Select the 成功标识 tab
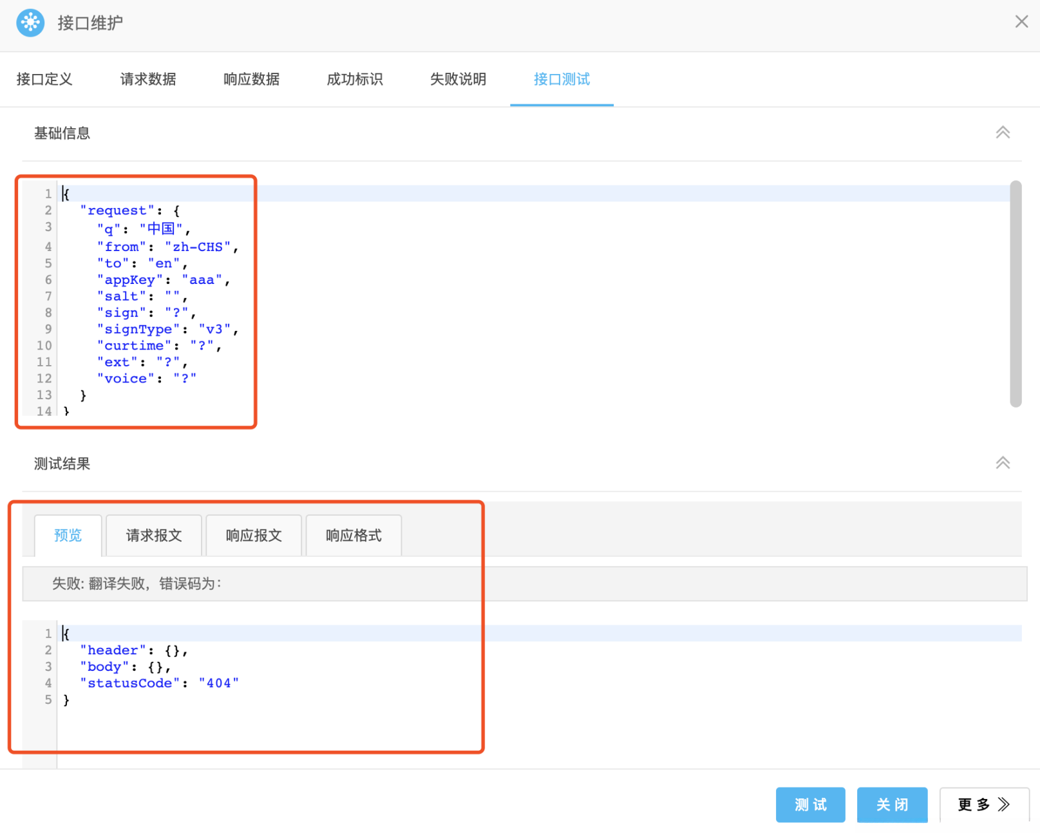This screenshot has height=839, width=1040. [355, 79]
